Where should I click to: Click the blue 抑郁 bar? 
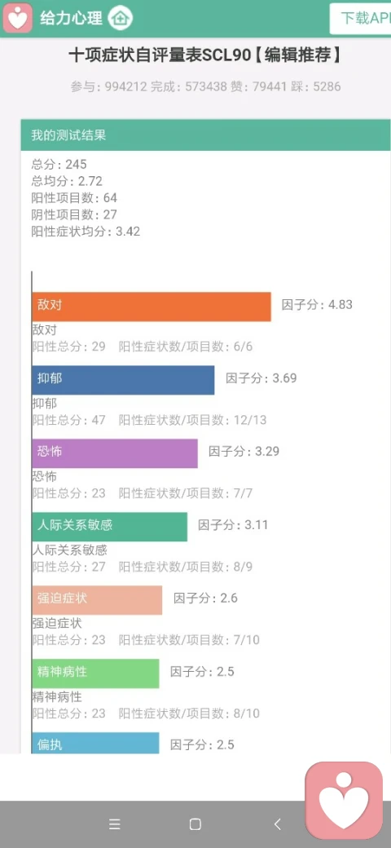(x=123, y=380)
